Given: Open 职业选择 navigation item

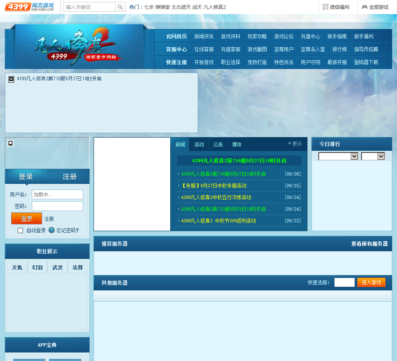Looking at the screenshot, I should click(230, 62).
